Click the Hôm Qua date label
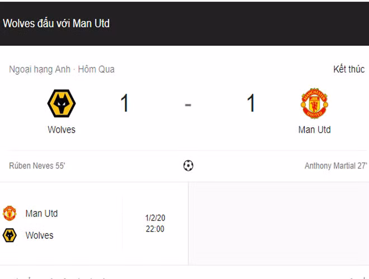 click(x=97, y=69)
